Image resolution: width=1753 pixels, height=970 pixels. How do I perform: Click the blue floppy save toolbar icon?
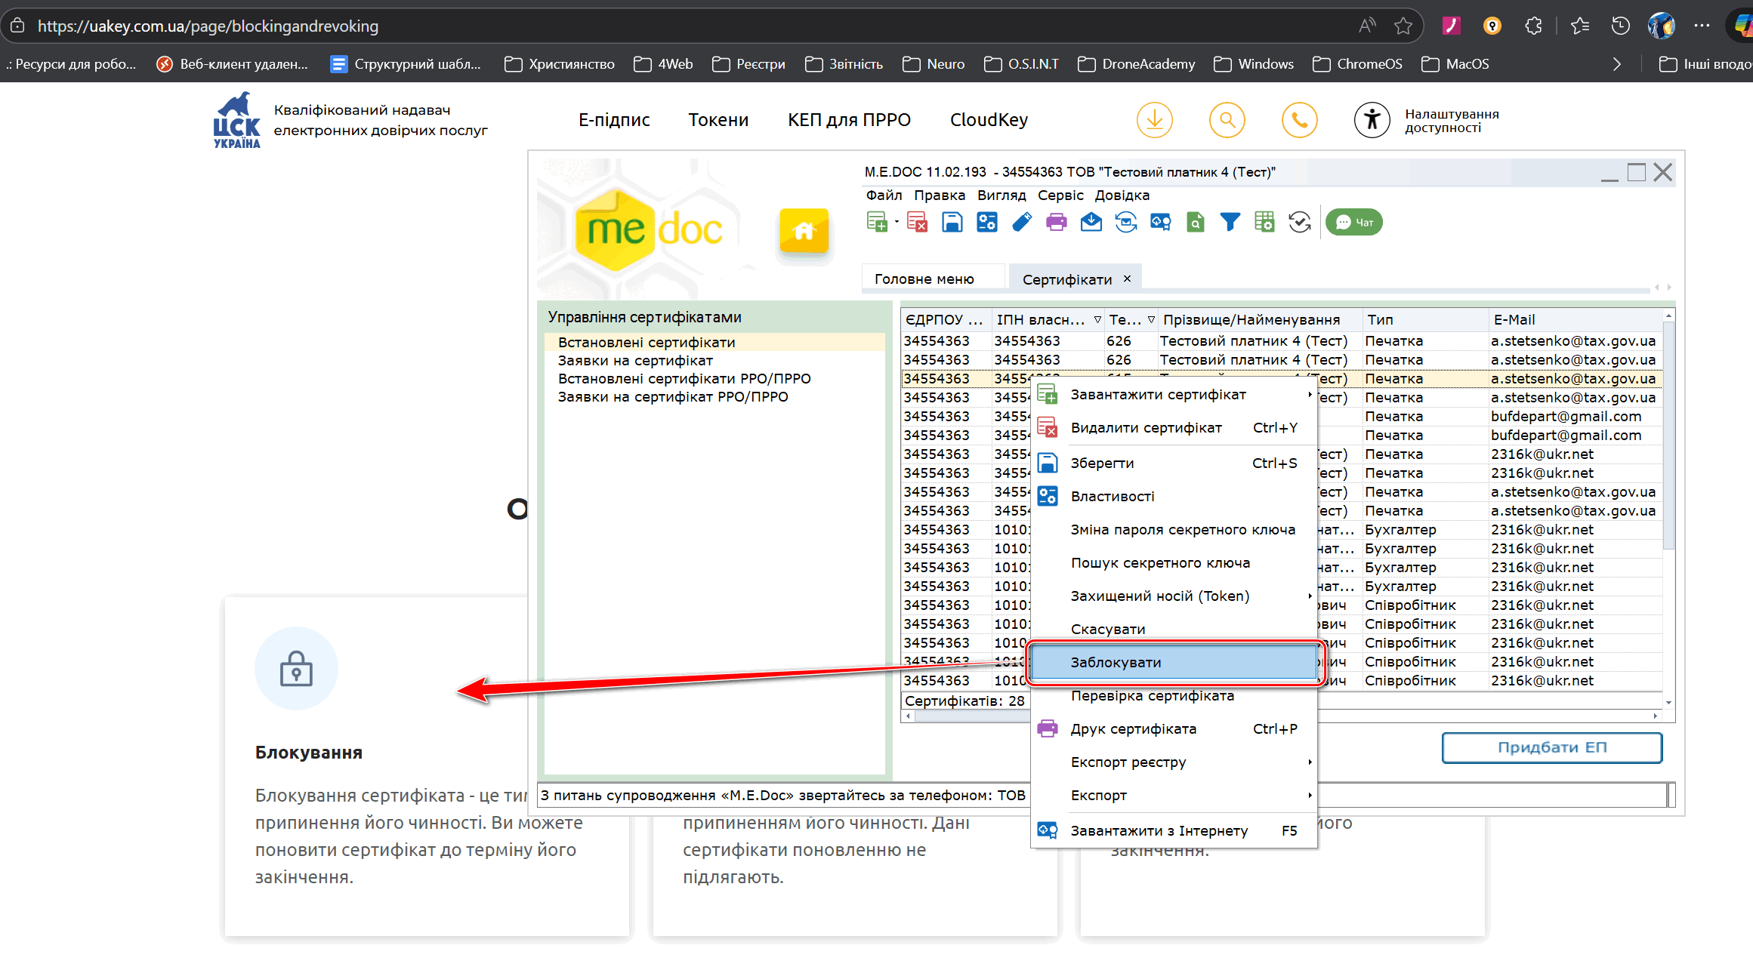(952, 222)
